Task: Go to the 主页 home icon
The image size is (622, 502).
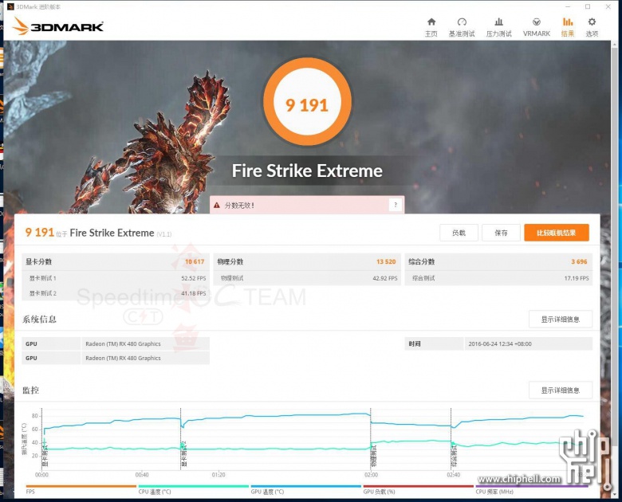Action: (x=431, y=26)
